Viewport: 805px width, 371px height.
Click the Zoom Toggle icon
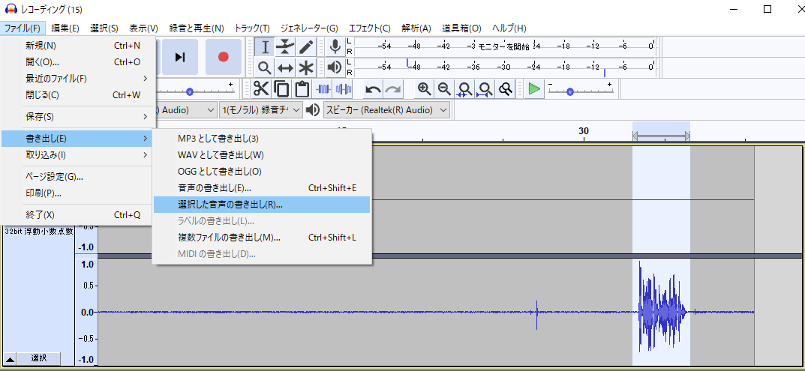point(506,89)
